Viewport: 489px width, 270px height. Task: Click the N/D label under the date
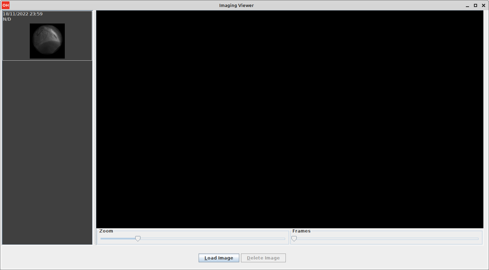[7, 19]
